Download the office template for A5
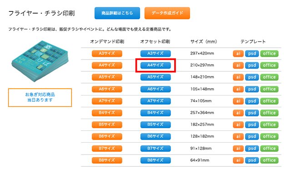This screenshot has height=175, width=291. (269, 77)
